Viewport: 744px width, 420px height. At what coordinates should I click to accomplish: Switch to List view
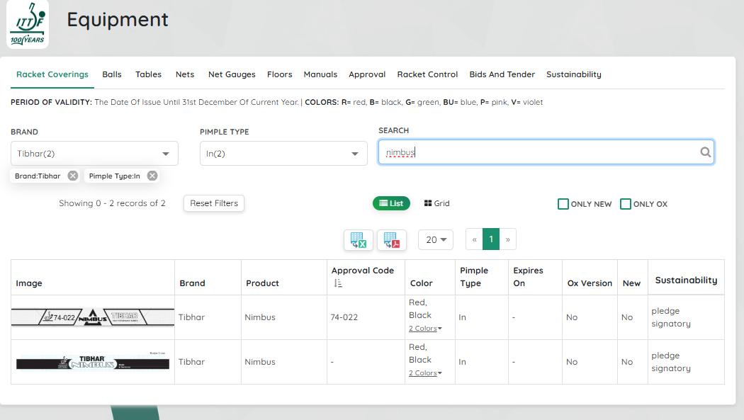391,203
